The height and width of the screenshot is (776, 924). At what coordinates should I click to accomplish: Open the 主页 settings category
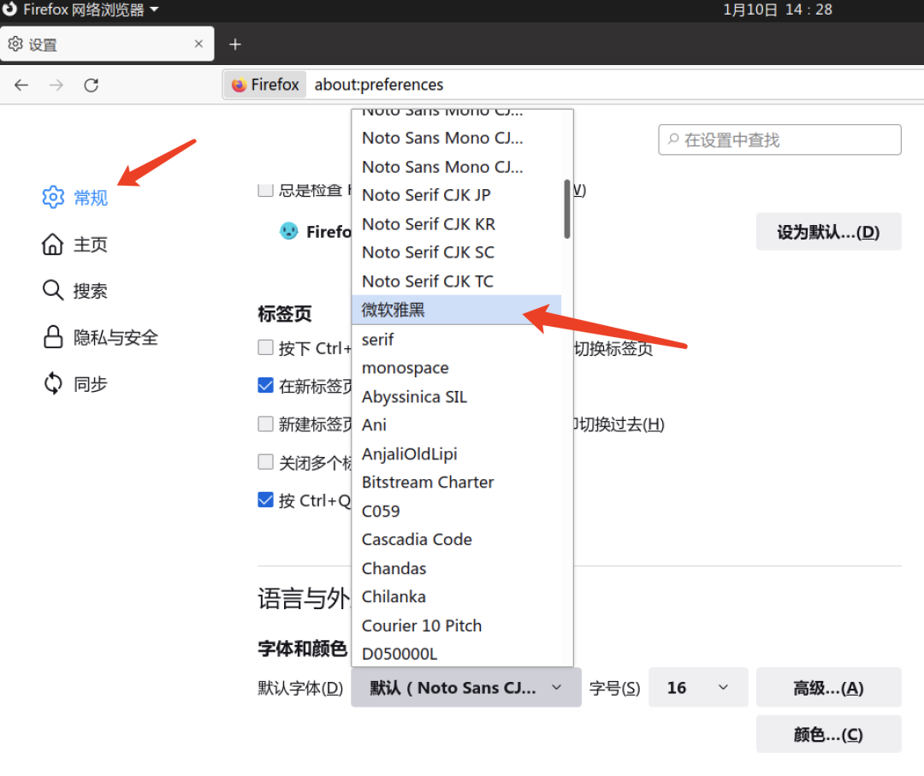coord(74,244)
